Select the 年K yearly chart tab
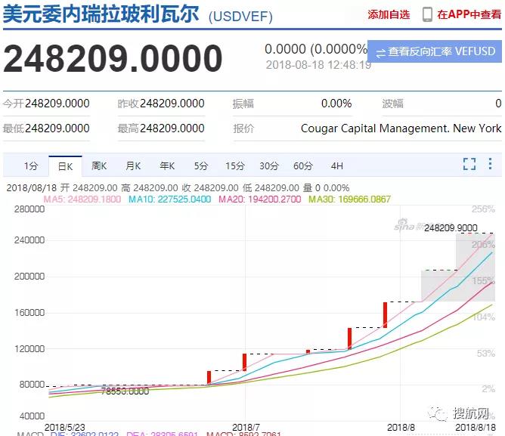505x436 pixels. (167, 166)
